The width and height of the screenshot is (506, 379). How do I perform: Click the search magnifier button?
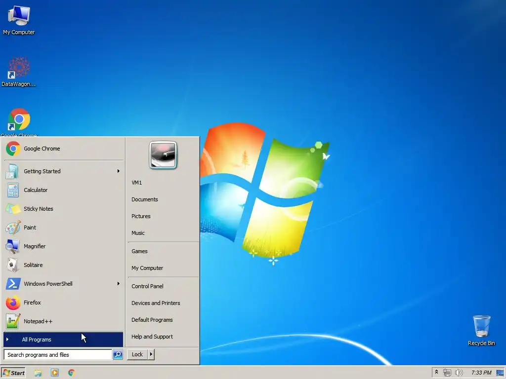coord(118,354)
